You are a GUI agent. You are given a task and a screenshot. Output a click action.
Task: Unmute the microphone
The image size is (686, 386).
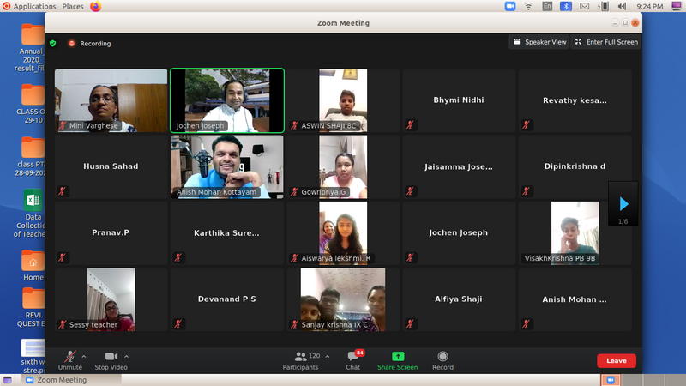(x=69, y=360)
